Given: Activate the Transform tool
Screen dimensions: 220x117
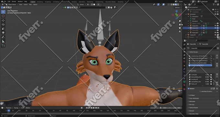Looking at the screenshot, I should (x=3, y=33).
